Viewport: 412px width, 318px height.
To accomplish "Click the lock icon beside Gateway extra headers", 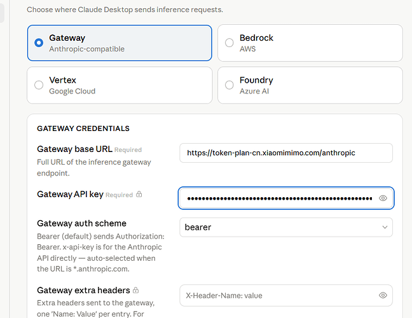I will click(135, 290).
